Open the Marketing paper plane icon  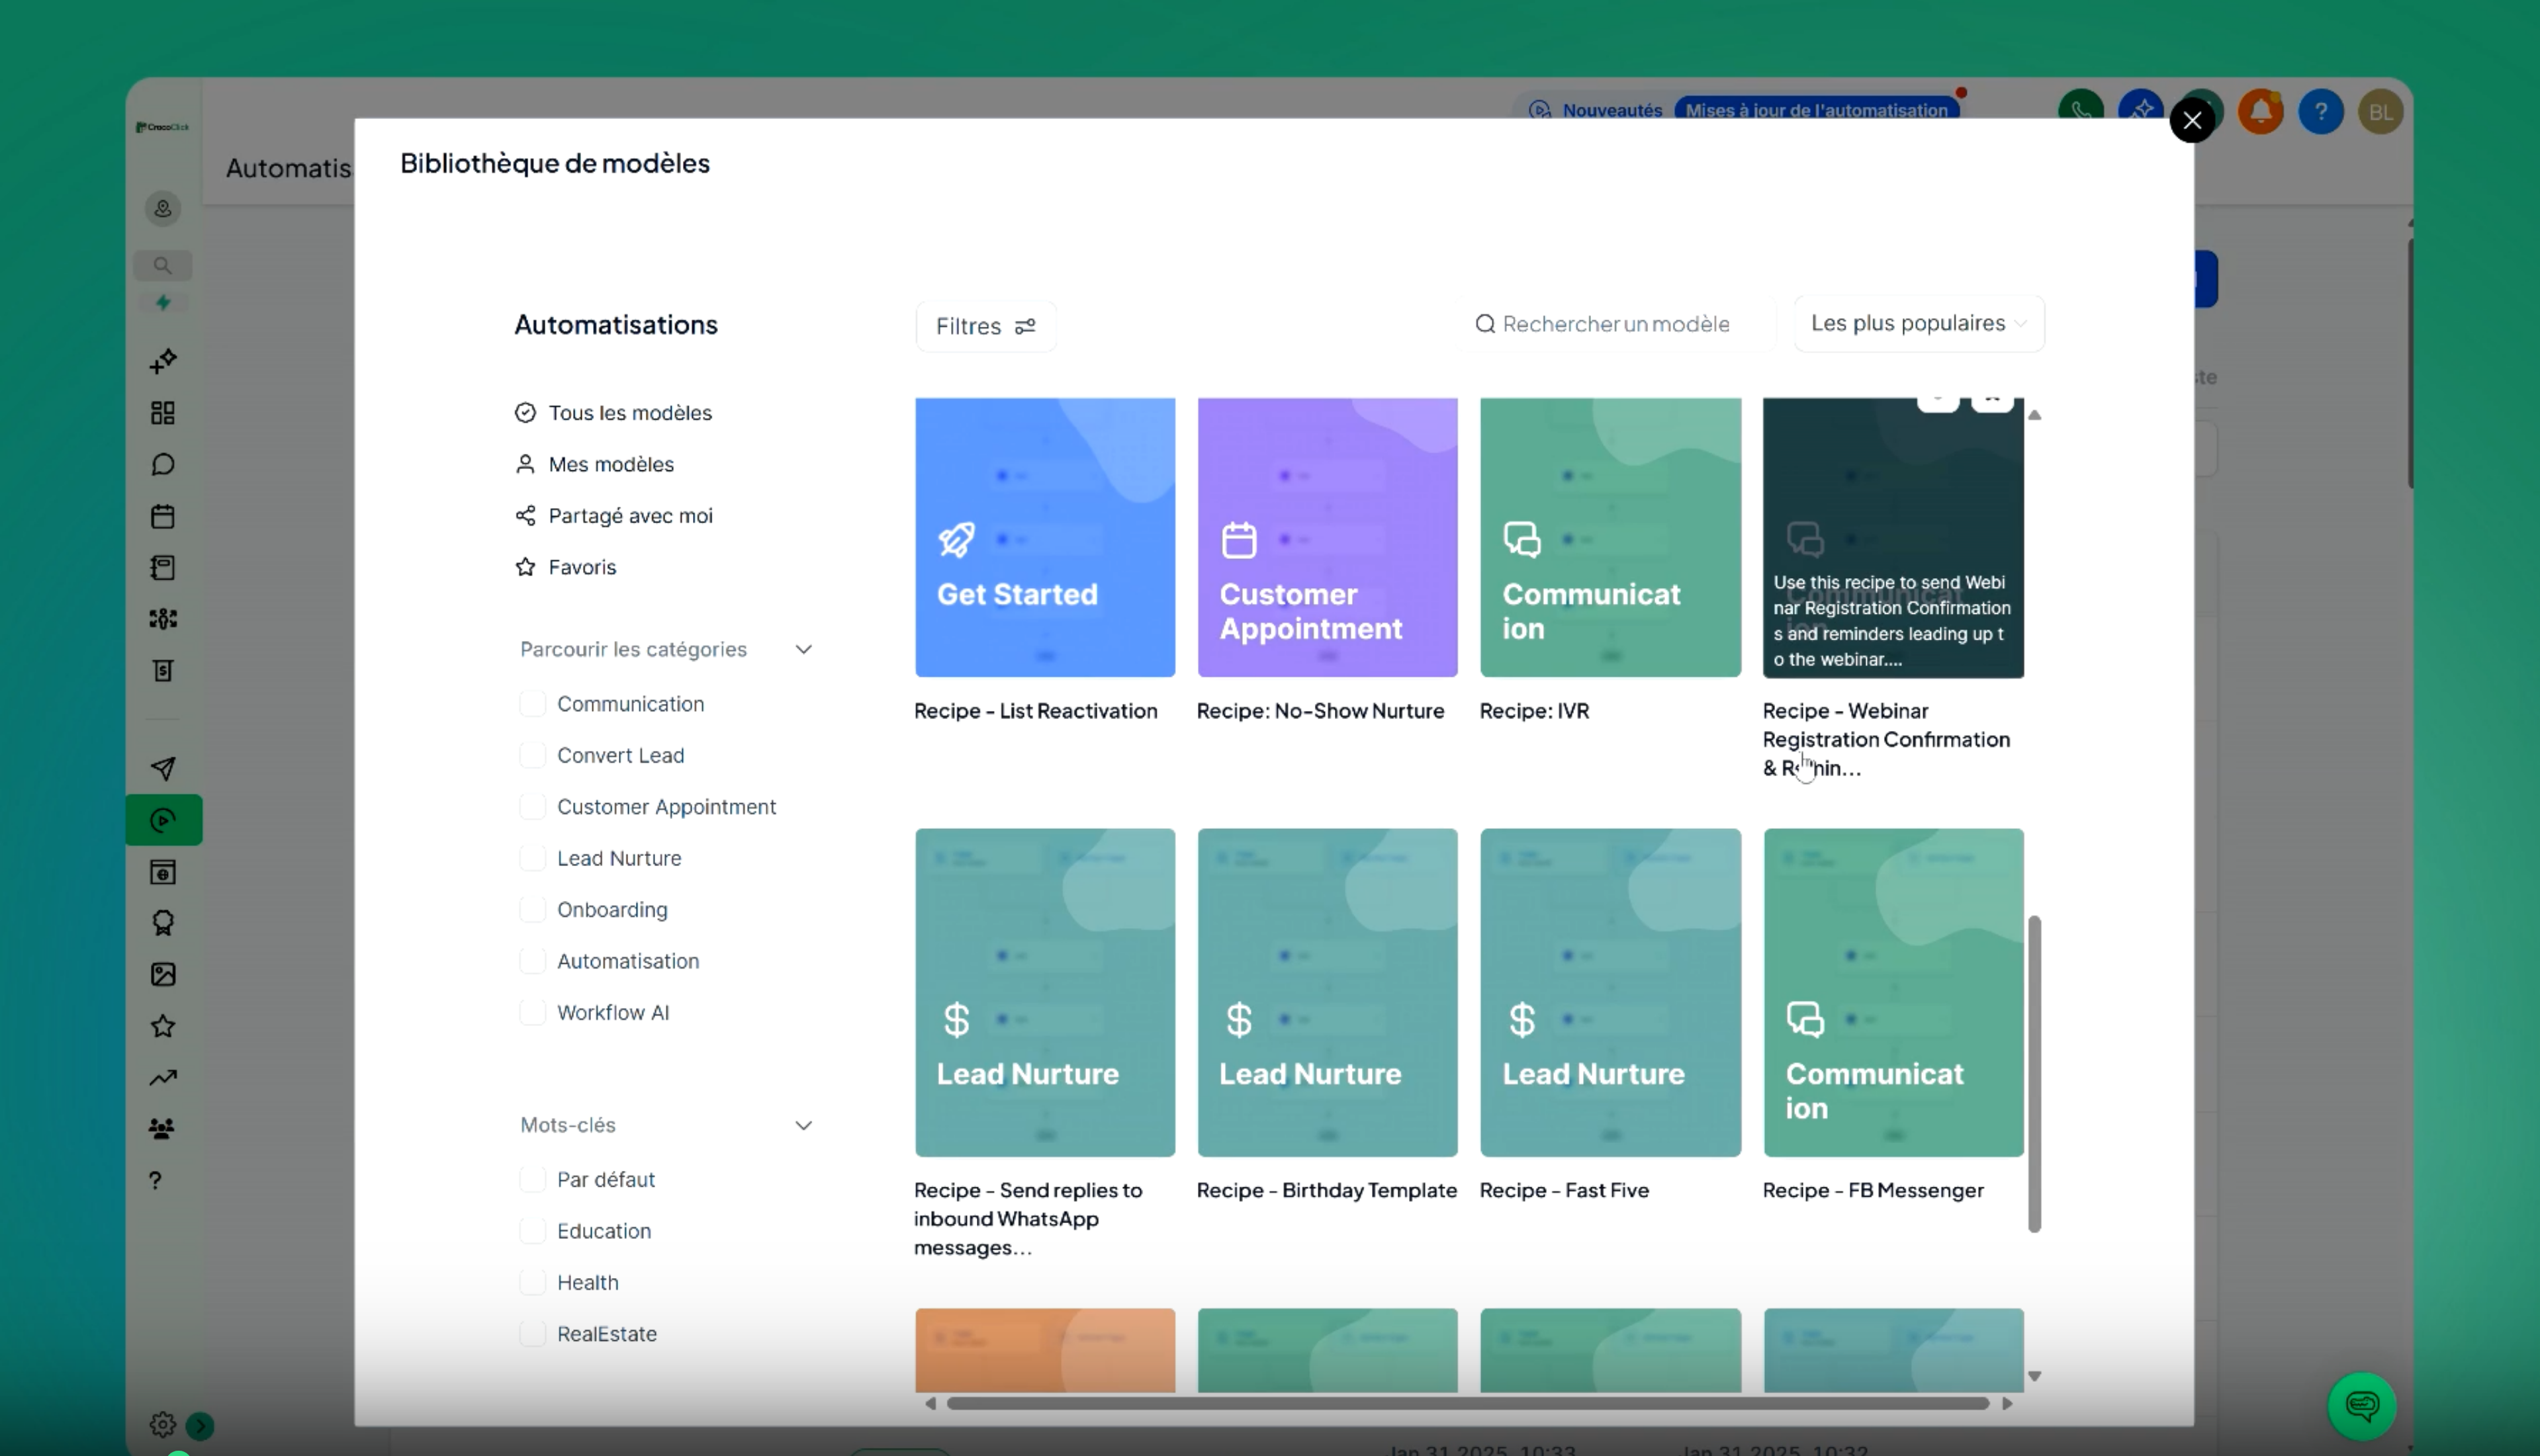coord(163,768)
